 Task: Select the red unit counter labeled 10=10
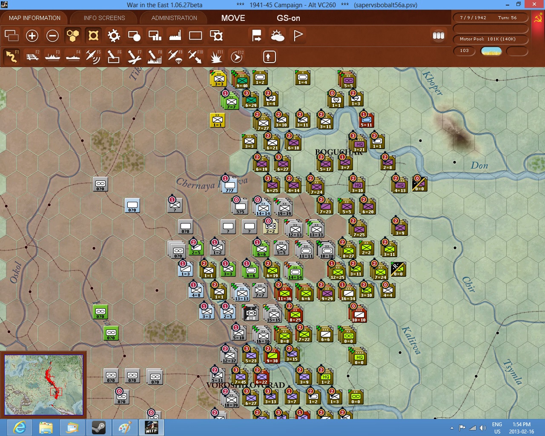359,313
